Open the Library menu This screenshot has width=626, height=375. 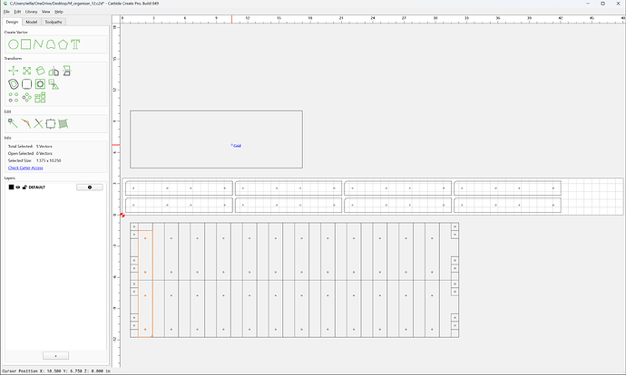pos(31,12)
